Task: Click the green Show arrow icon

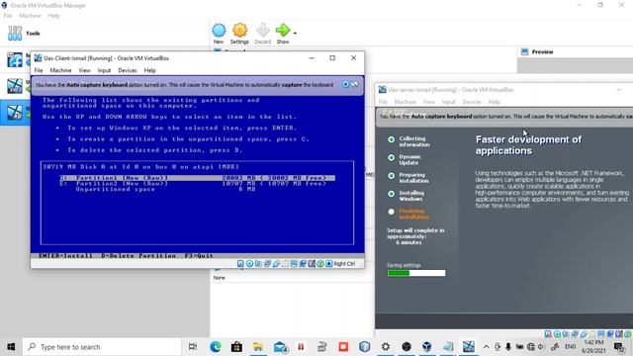Action: pyautogui.click(x=283, y=31)
